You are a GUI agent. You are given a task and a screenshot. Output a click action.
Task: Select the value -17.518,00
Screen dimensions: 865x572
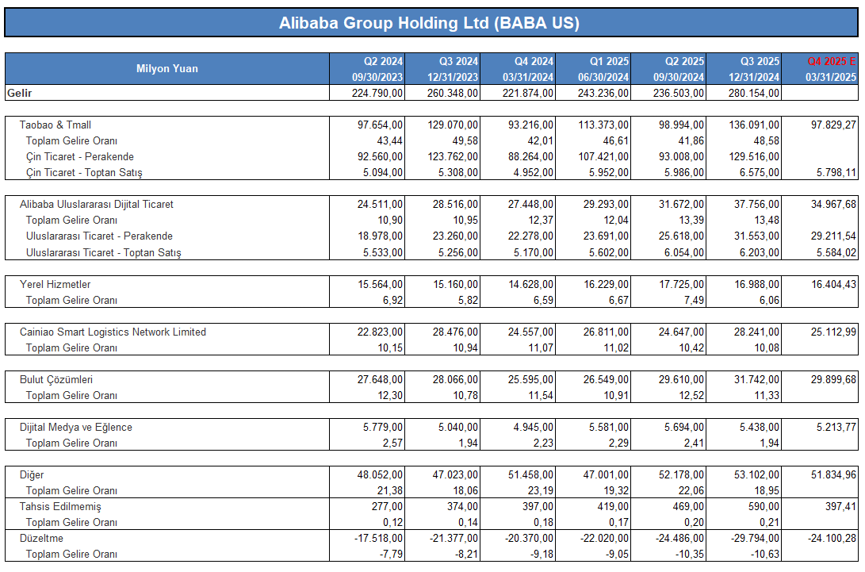click(378, 539)
